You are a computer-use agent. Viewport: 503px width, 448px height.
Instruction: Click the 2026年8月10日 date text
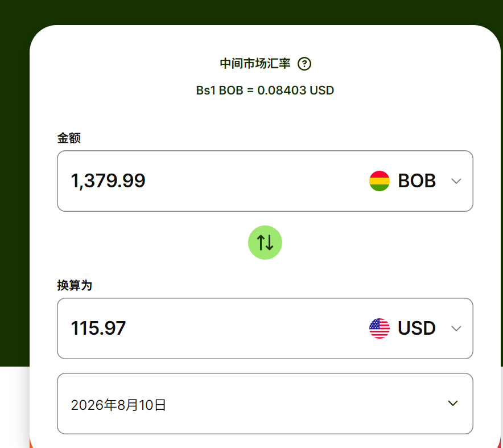click(x=118, y=405)
